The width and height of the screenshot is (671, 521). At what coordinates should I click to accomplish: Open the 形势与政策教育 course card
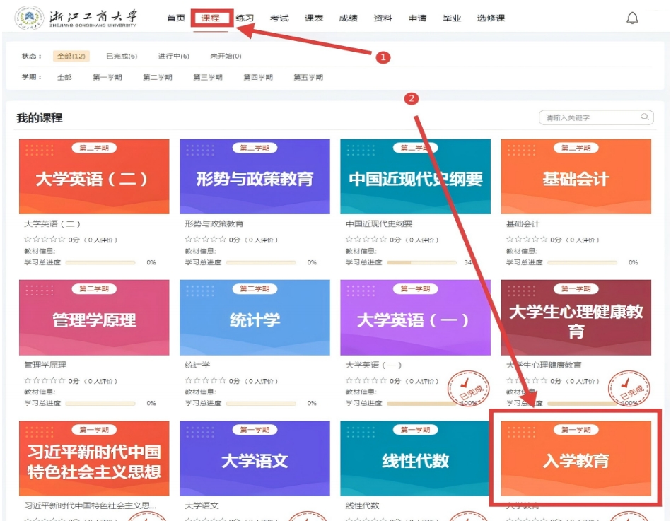[x=255, y=176]
